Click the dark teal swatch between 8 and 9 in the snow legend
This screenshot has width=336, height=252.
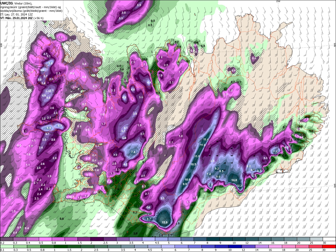(213, 239)
